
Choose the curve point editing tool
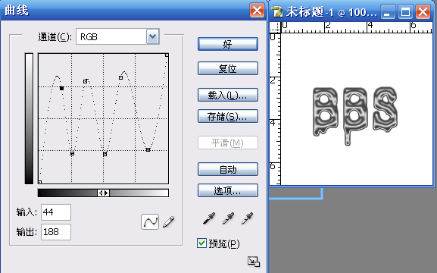pos(150,222)
